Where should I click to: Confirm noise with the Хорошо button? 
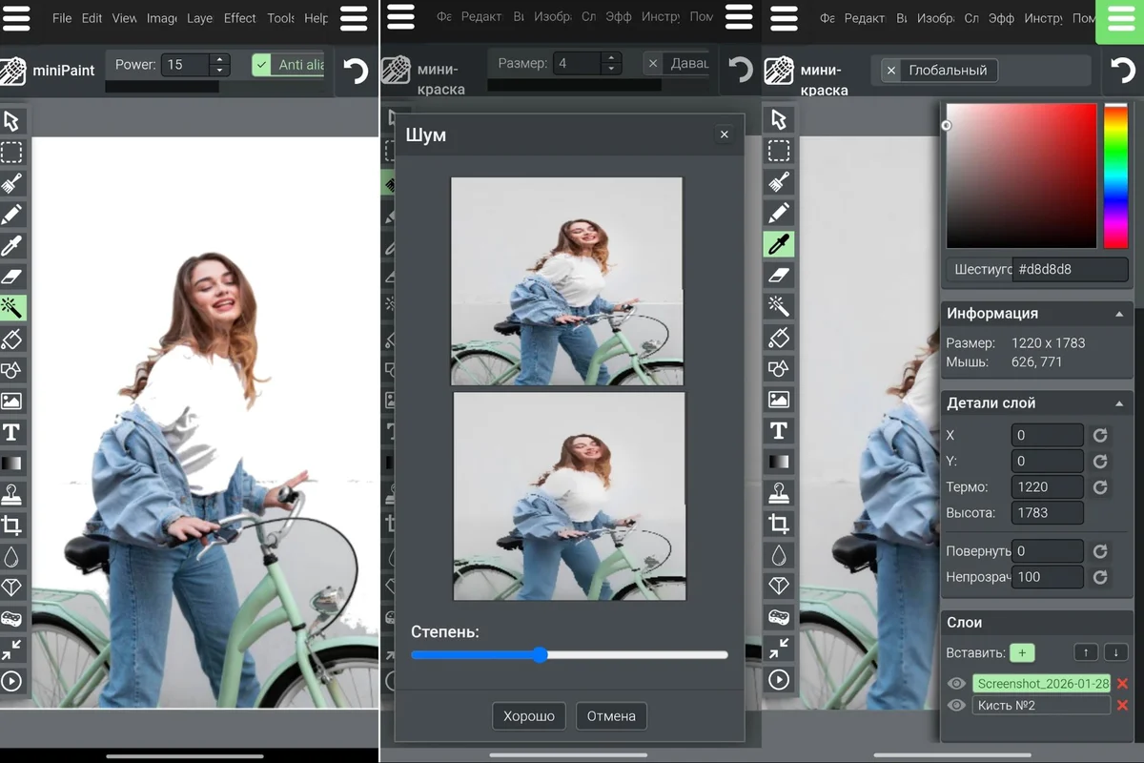pyautogui.click(x=529, y=716)
